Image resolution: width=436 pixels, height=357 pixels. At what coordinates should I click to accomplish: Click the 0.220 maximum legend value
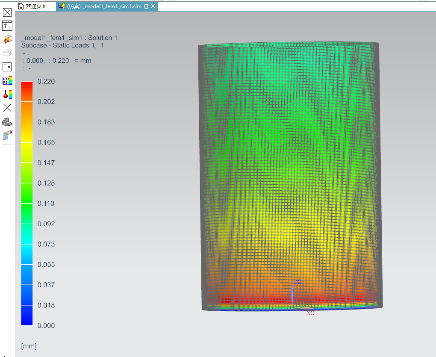tap(46, 81)
